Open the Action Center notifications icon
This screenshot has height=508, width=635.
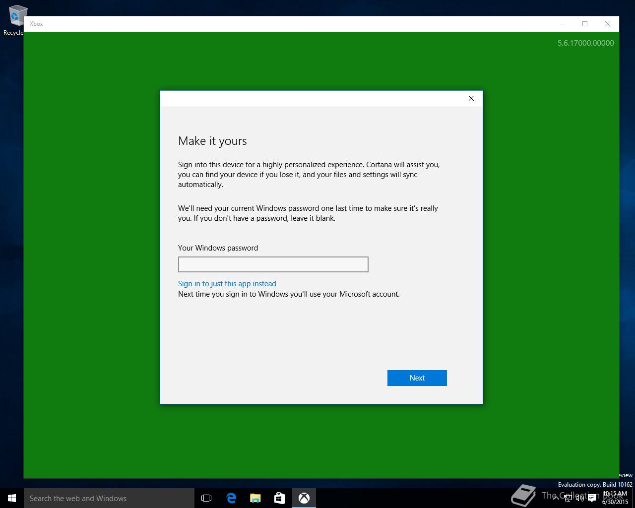click(592, 498)
